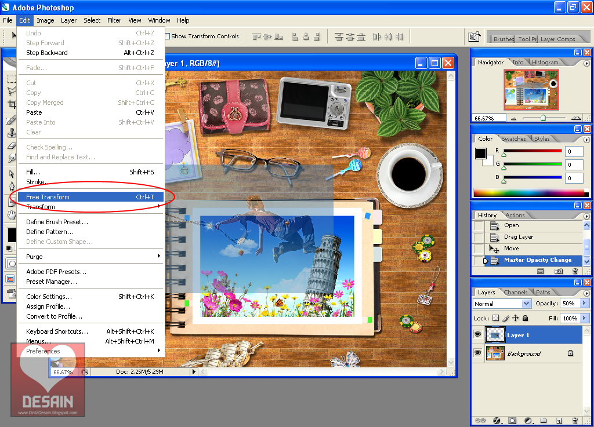594x427 pixels.
Task: Select the Polygonal Lasso tool
Action: coord(12,91)
